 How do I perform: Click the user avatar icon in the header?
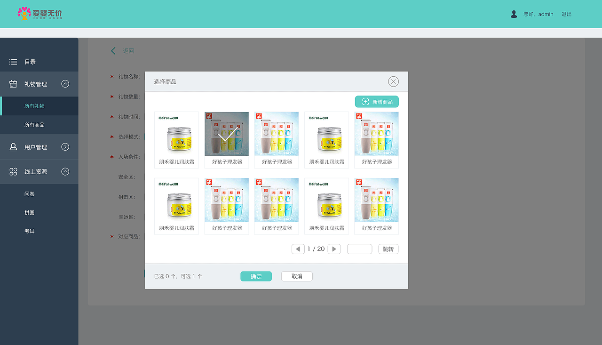[514, 14]
